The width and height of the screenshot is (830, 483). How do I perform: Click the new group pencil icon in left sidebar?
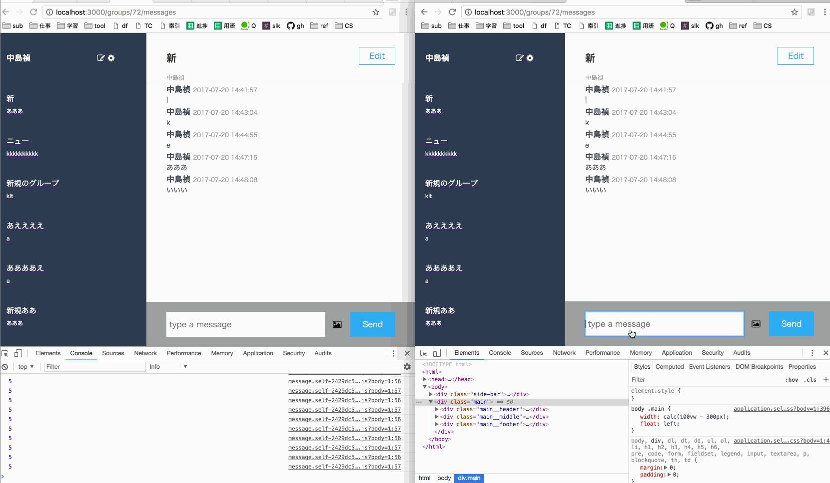(101, 58)
